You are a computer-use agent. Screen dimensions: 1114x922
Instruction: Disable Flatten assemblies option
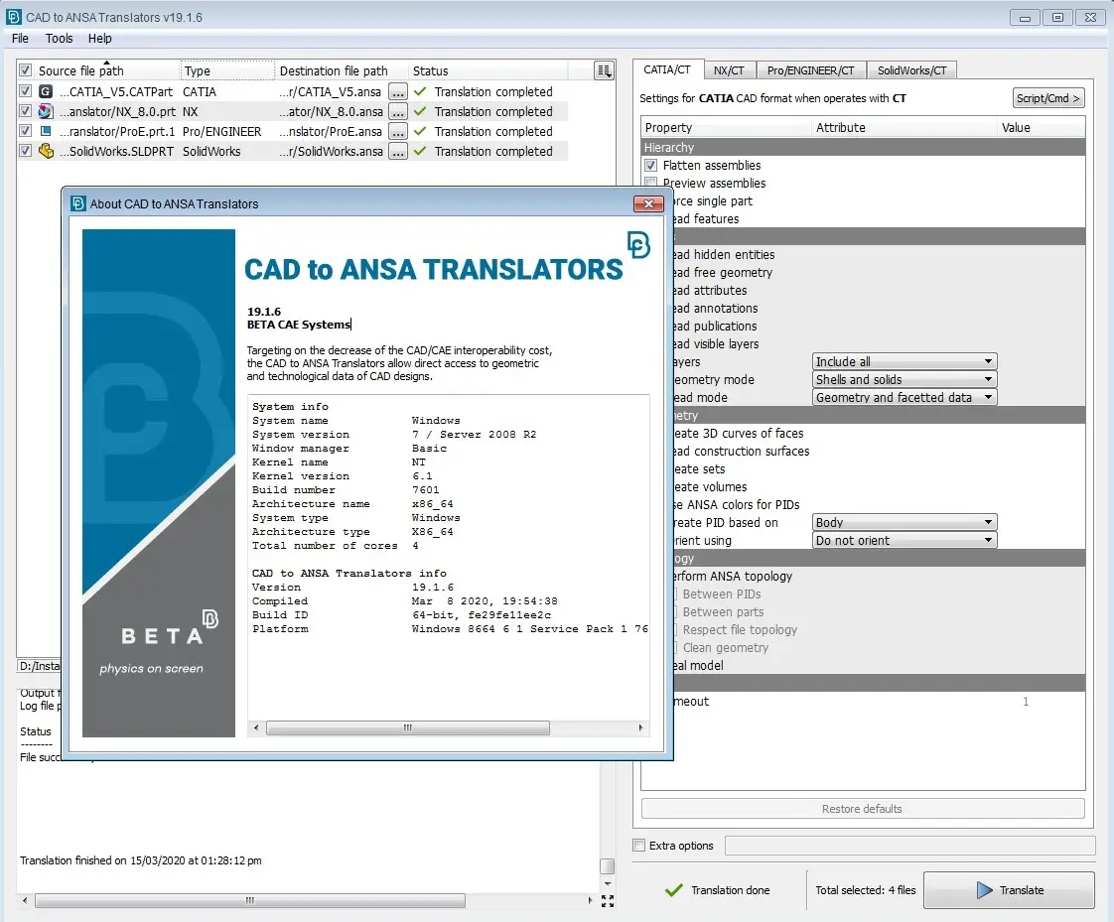coord(650,166)
